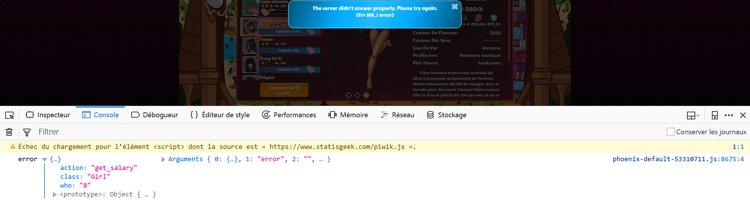This screenshot has height=214, width=750.
Task: Open the three-dots devtools options menu
Action: coord(729,115)
